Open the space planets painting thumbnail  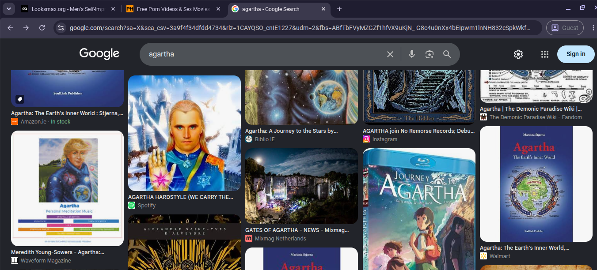(x=301, y=97)
